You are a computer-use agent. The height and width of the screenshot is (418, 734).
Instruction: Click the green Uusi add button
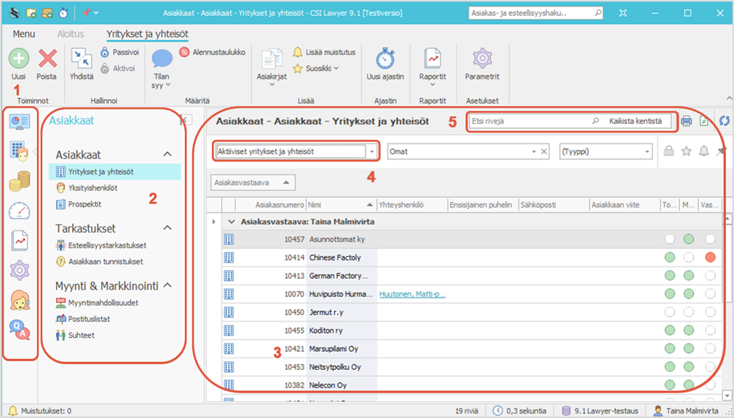point(18,59)
